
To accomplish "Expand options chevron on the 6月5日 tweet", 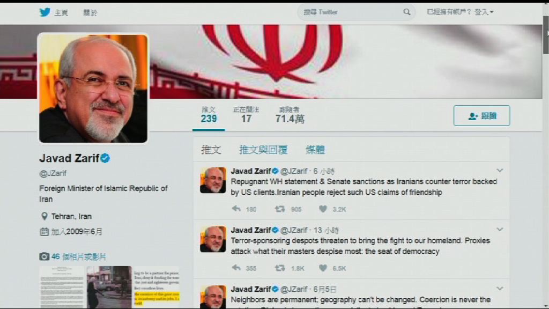I will click(x=500, y=289).
